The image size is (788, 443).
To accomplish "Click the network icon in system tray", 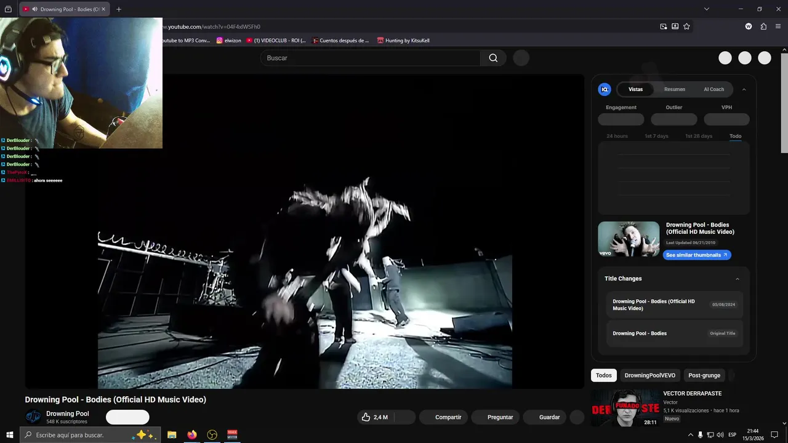I will click(x=710, y=435).
